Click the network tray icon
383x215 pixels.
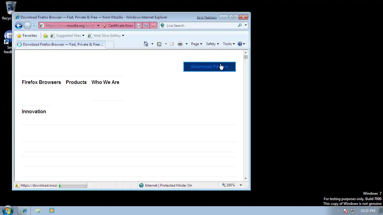pyautogui.click(x=353, y=211)
